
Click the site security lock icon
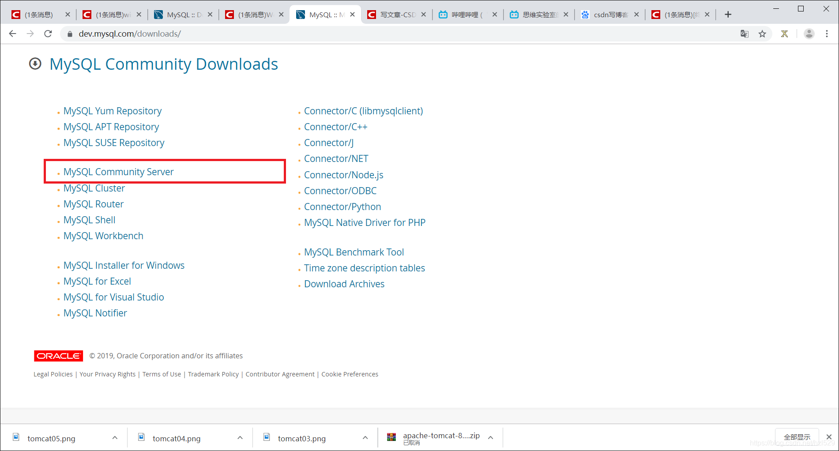[69, 34]
